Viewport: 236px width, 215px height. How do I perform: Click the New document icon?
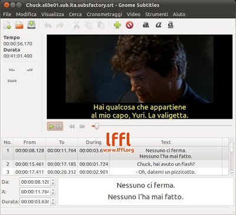[8, 25]
